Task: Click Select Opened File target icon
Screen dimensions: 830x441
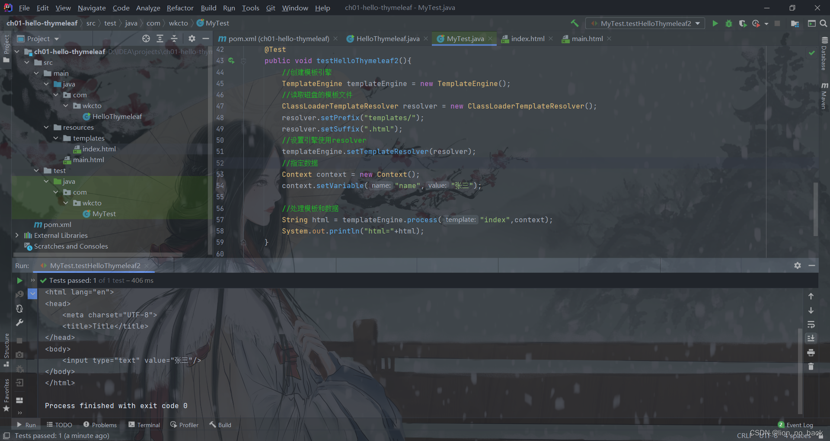Action: click(146, 38)
